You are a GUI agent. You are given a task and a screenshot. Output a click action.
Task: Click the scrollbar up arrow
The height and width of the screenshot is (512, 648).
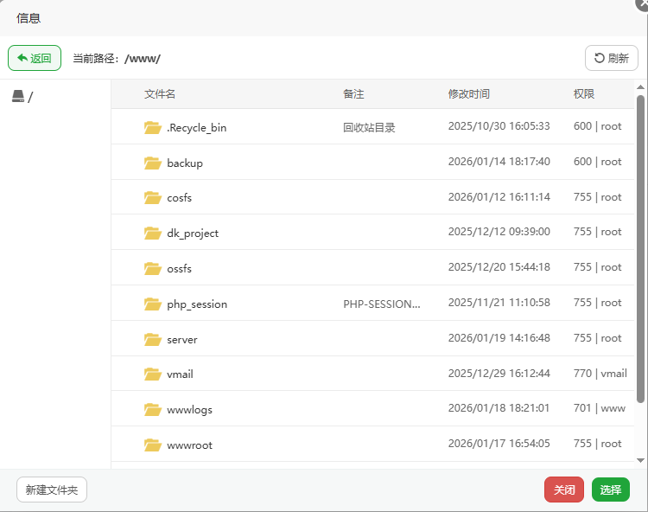pos(640,86)
